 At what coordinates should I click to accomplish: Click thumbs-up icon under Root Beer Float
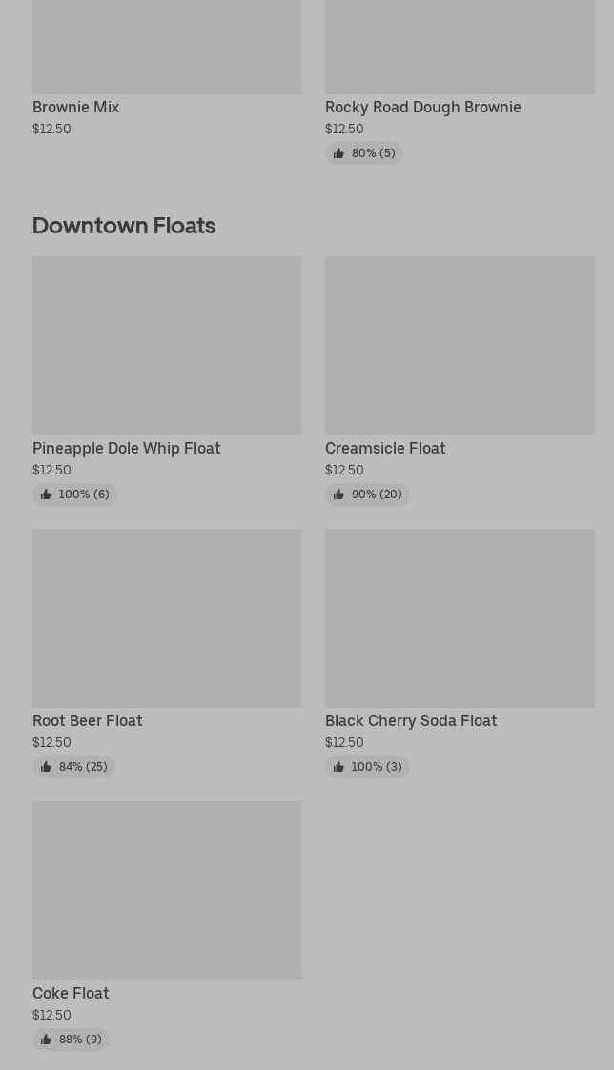click(x=46, y=767)
